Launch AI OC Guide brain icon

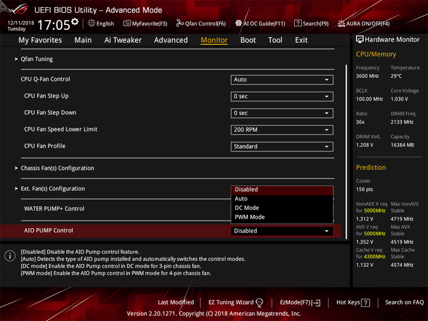coord(238,23)
